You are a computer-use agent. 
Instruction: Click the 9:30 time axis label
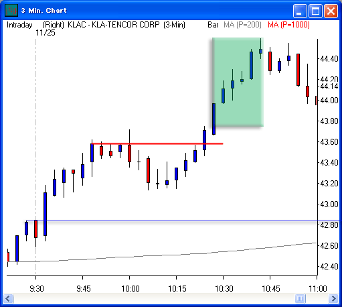[x=37, y=289]
